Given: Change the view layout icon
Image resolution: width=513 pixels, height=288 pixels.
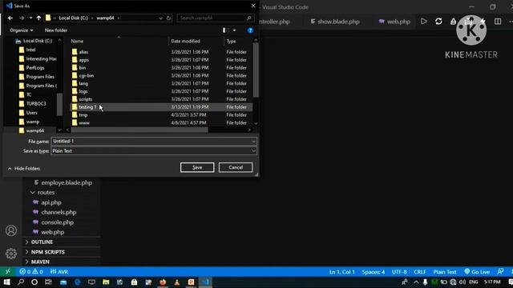Looking at the screenshot, I should pos(225,30).
